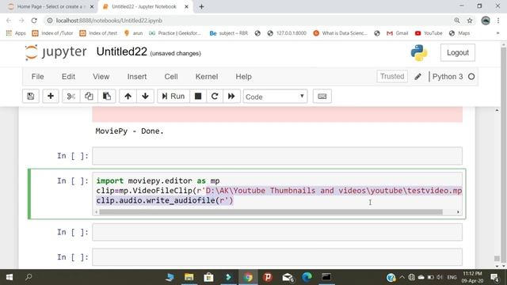
Task: Click the right arrow of the cell's horizontal scrollbar
Action: click(x=458, y=212)
